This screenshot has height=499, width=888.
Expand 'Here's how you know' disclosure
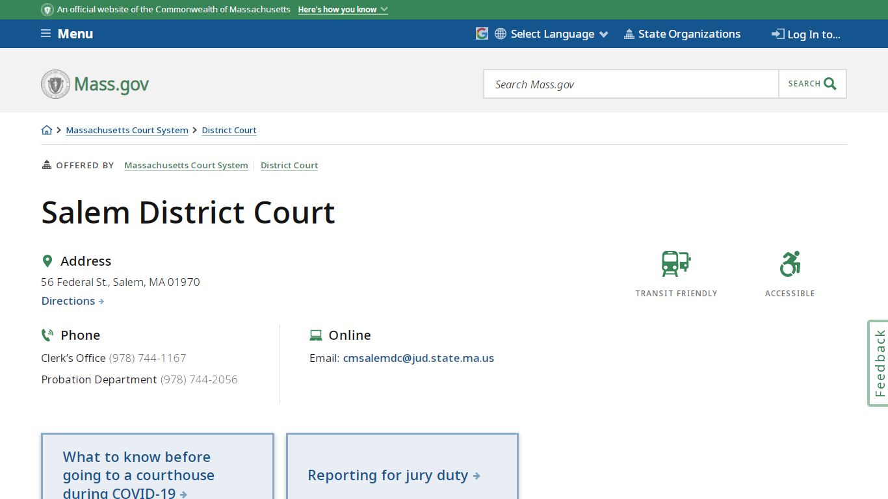tap(343, 10)
